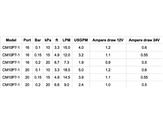Screen dimensions: 163x124
Task: Select the kPa column header
Action: (48, 40)
